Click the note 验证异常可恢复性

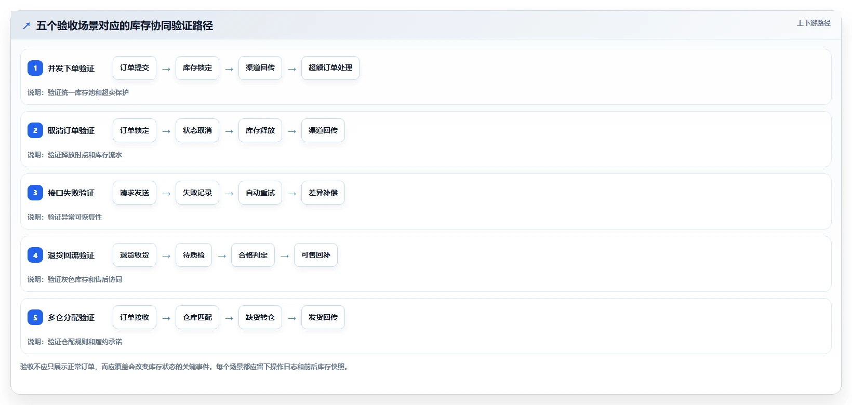(75, 217)
